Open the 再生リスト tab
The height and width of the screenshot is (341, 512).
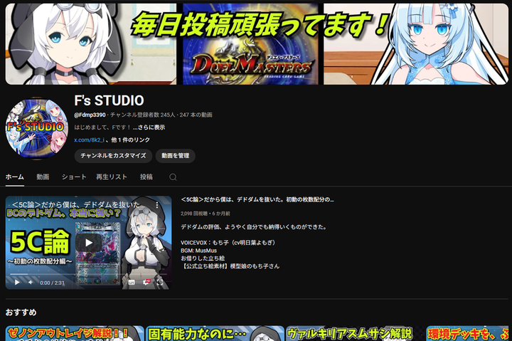112,177
